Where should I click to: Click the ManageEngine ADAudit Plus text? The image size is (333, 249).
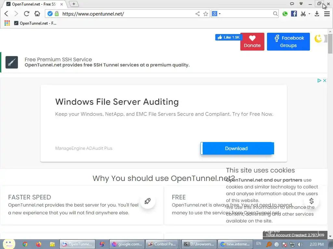84,148
